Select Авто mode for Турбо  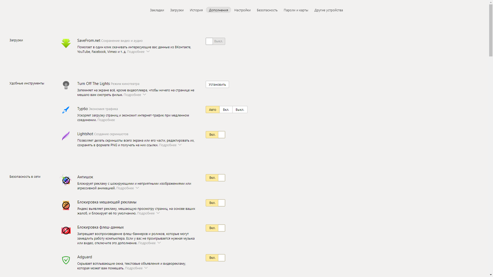click(x=212, y=110)
